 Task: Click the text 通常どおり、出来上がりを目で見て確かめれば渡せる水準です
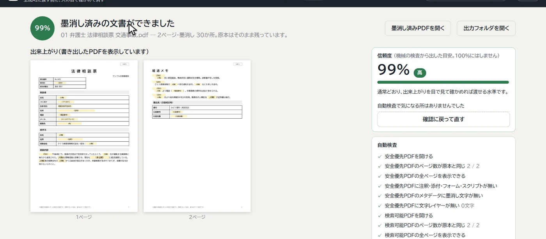(443, 92)
